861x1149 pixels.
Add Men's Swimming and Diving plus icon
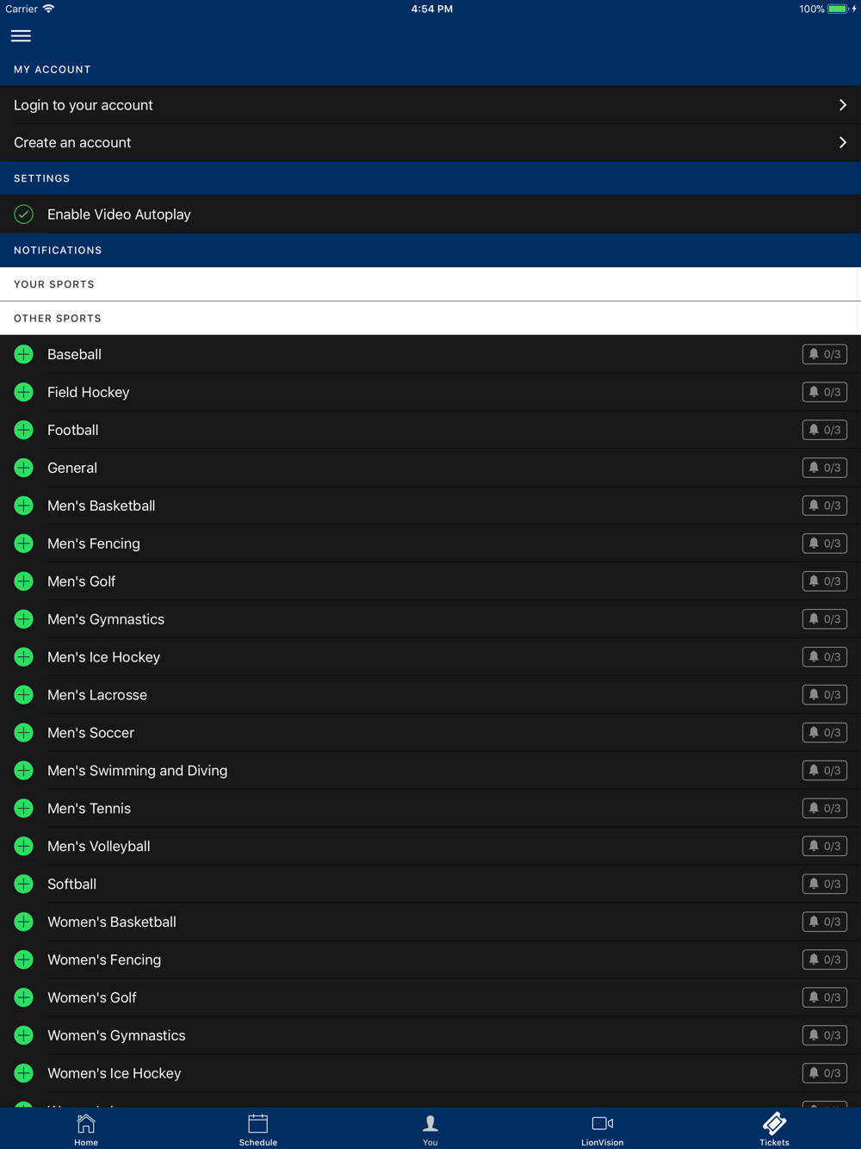(x=24, y=771)
